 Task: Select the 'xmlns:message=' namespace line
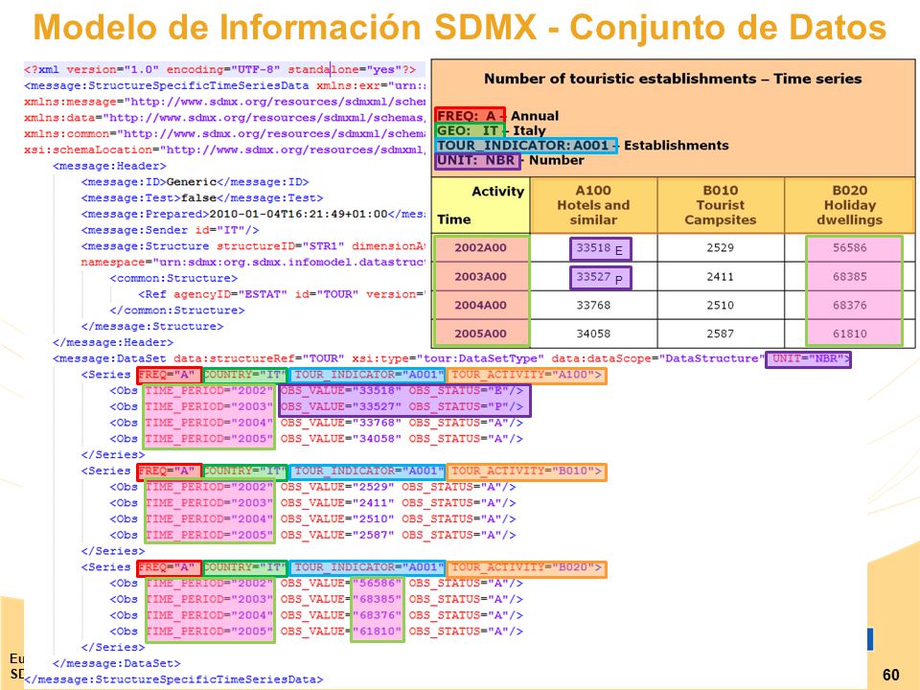point(224,102)
